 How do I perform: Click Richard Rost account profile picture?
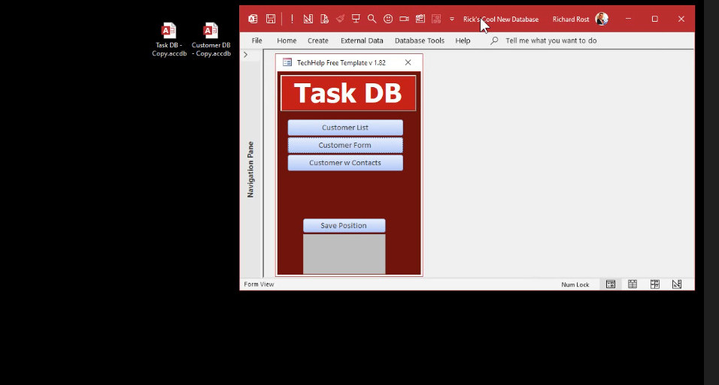coord(602,19)
